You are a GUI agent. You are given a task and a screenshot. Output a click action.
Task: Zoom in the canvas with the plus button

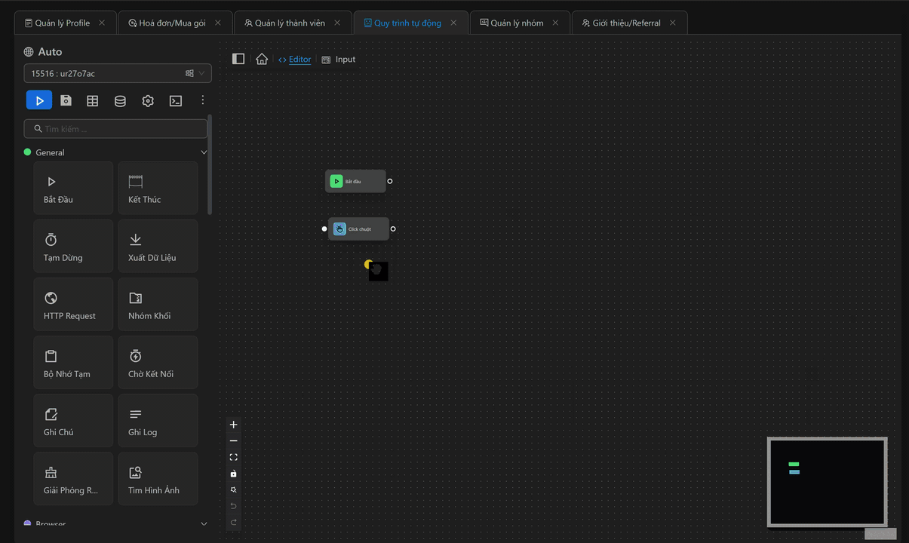234,425
